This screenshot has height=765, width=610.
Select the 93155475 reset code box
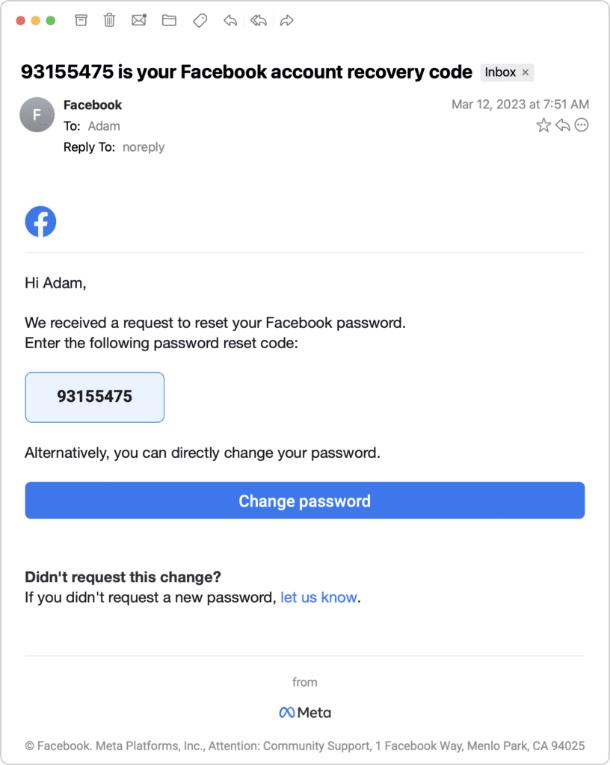coord(95,397)
